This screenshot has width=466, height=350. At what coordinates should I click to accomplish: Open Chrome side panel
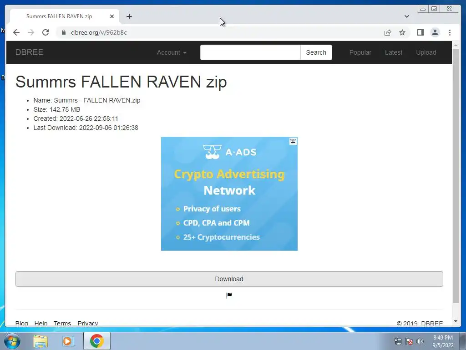coord(420,32)
